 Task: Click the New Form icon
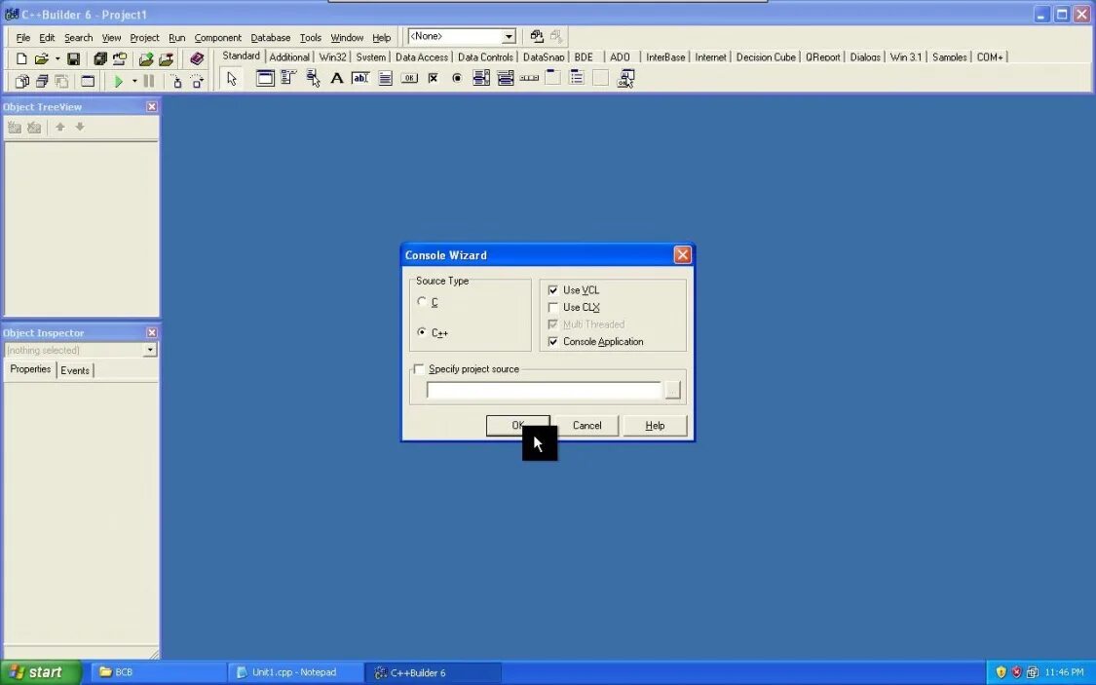[88, 81]
